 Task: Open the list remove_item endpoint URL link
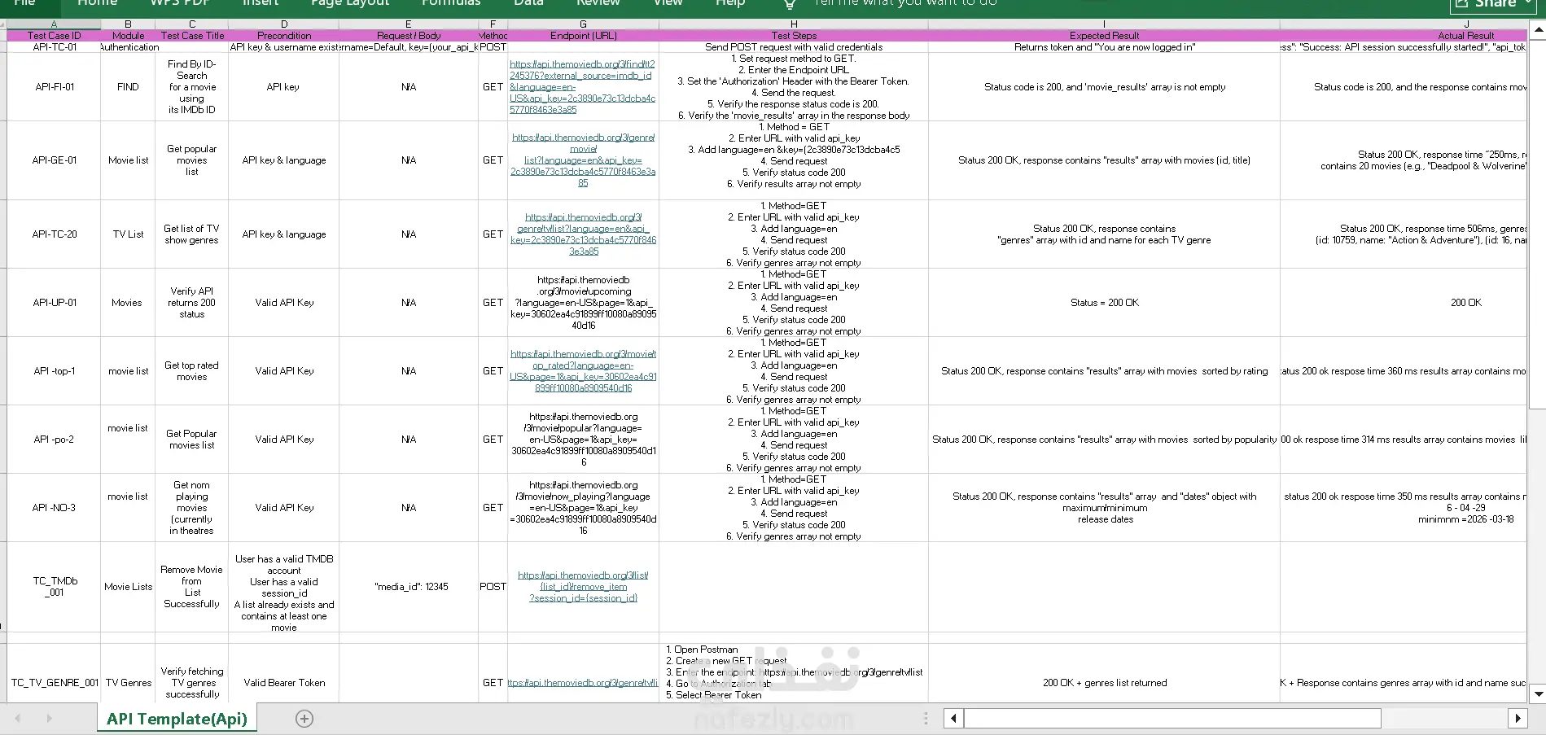[583, 587]
